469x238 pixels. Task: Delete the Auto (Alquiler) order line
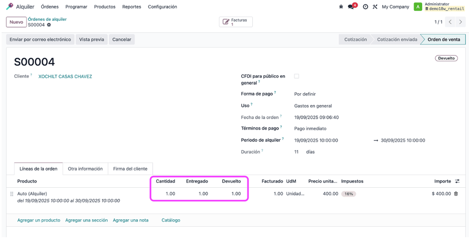(x=456, y=194)
